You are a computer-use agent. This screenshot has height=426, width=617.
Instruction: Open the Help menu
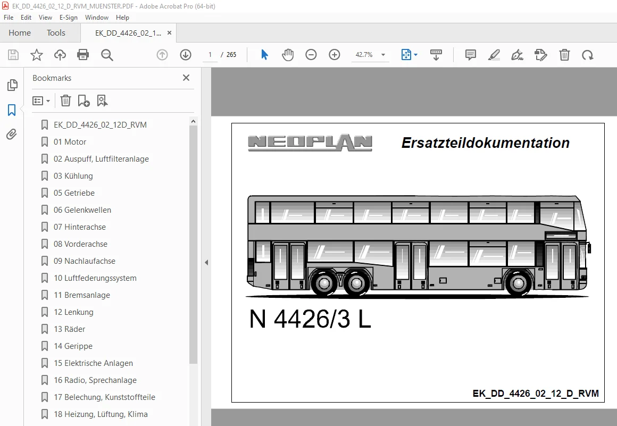122,18
